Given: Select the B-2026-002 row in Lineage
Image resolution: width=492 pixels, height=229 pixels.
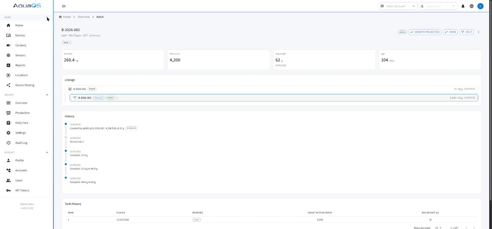Looking at the screenshot, I should tap(274, 98).
